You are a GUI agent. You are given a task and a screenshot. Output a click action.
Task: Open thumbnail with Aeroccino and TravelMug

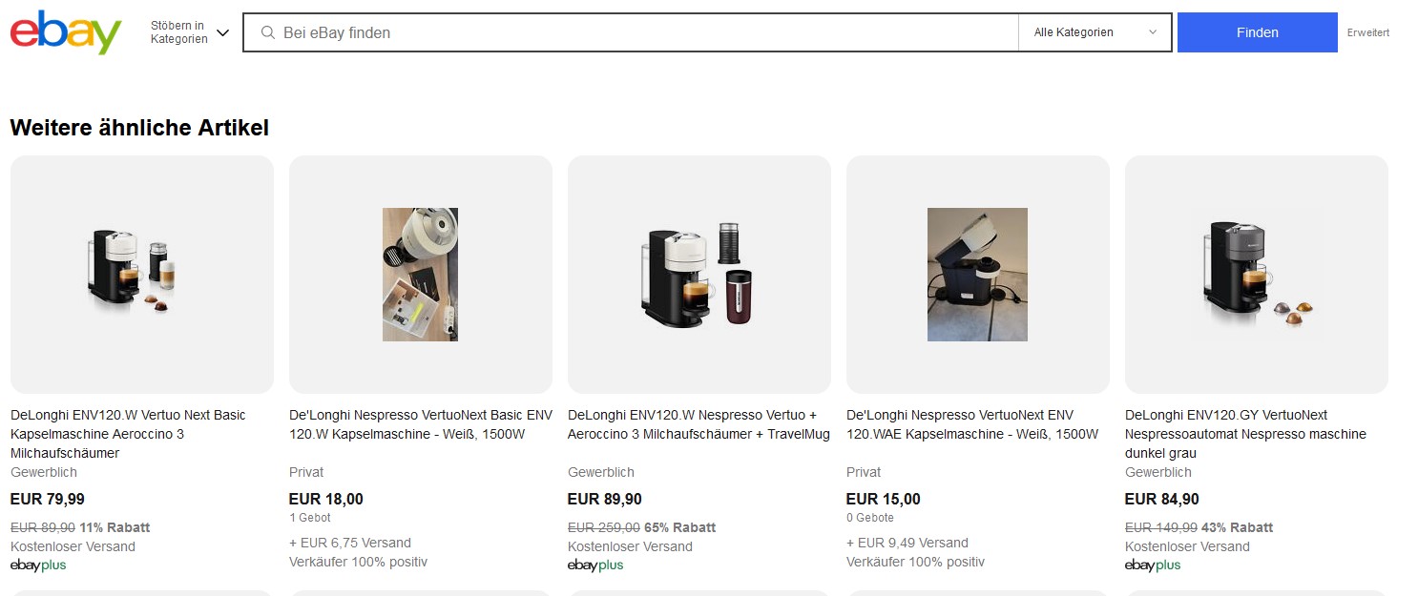pos(699,275)
